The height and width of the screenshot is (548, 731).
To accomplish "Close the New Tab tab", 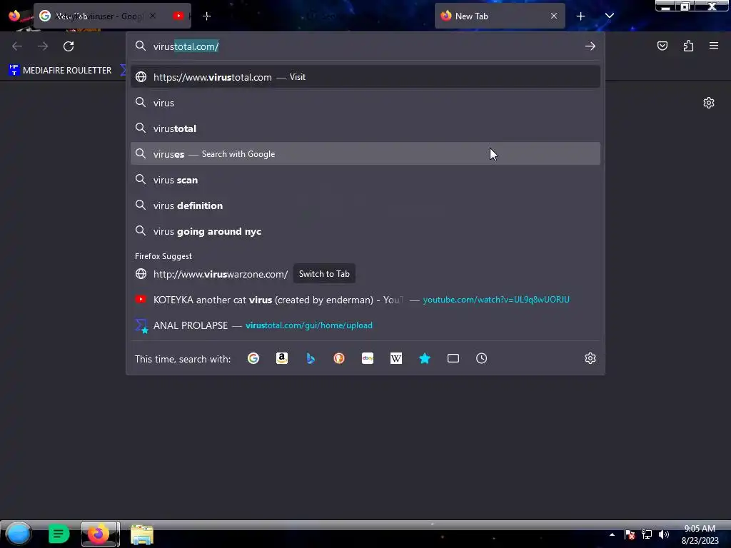I will pos(554,16).
